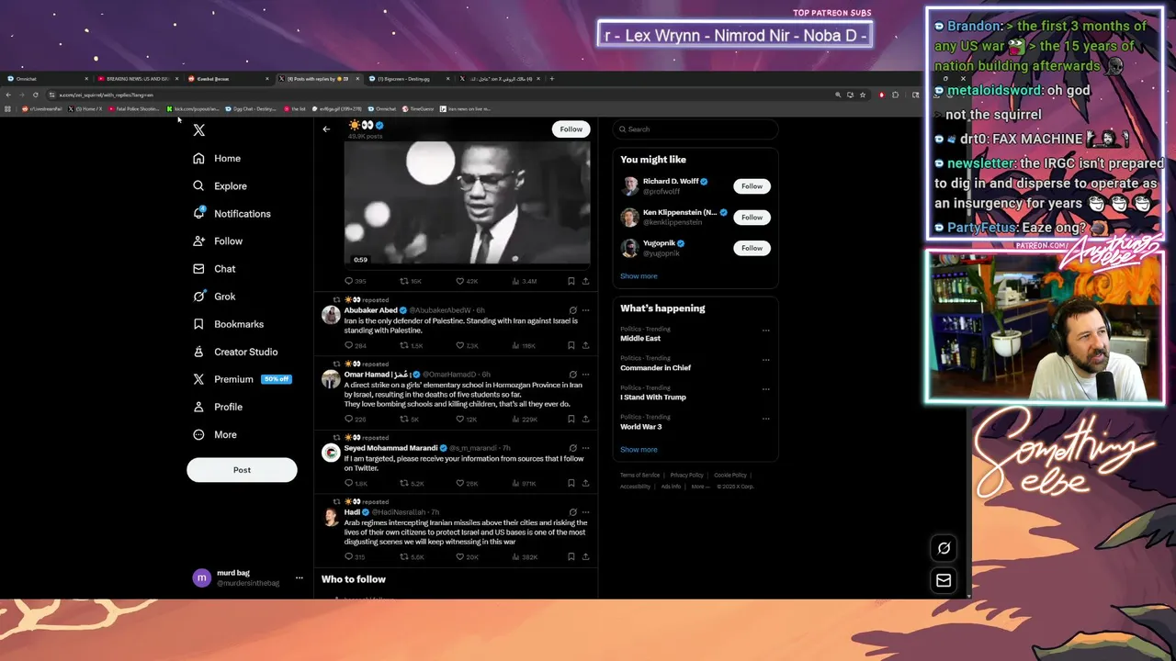
Task: Open Grok icon on Hadi's post
Action: click(572, 512)
